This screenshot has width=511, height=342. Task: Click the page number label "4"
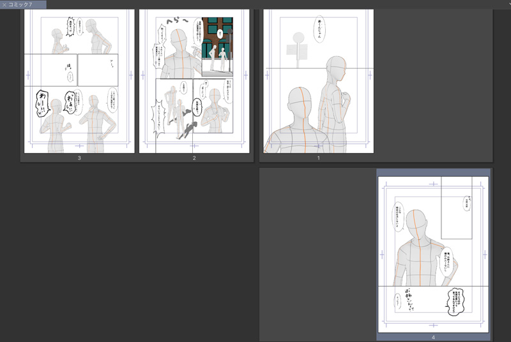pos(433,337)
